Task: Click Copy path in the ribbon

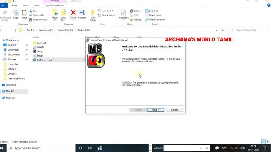Action: [36, 15]
